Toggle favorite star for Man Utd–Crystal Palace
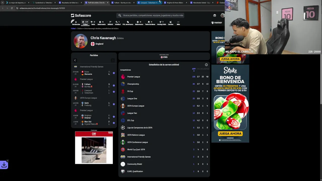This screenshot has width=322, height=181. [x=114, y=123]
